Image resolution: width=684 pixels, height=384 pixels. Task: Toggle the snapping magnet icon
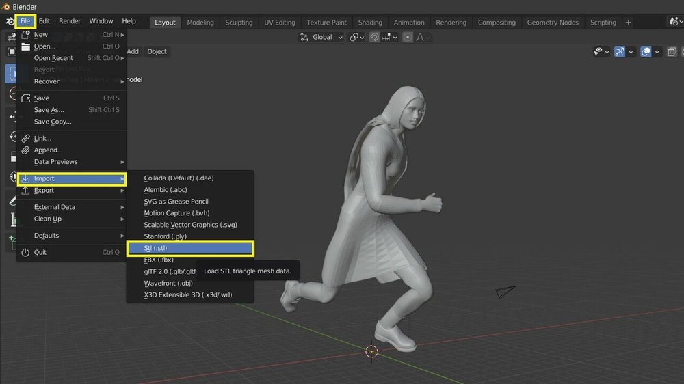click(x=375, y=37)
